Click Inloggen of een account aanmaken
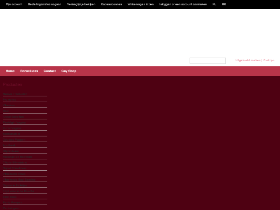280x210 pixels. pos(183,4)
